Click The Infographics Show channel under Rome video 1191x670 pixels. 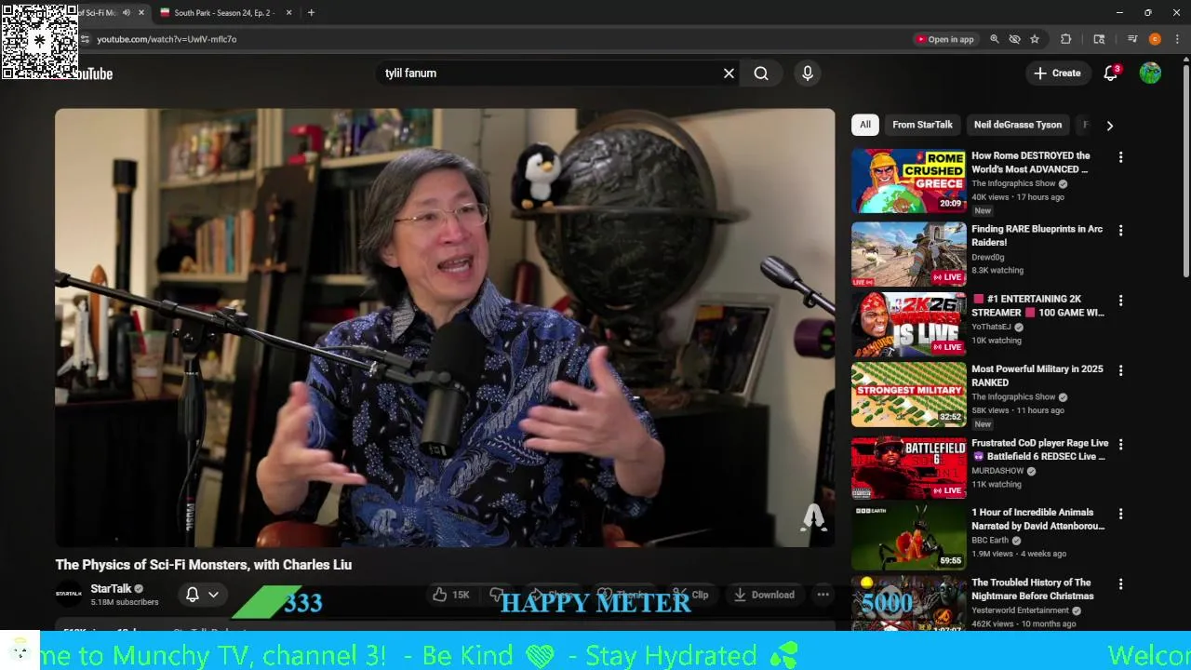1013,183
